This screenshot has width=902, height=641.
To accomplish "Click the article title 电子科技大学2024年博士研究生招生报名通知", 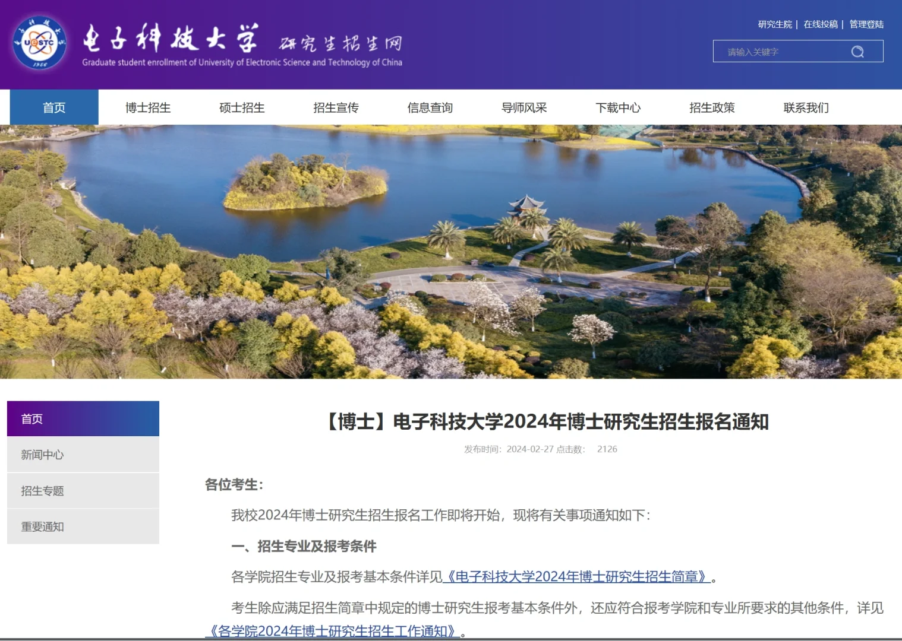I will [x=545, y=421].
